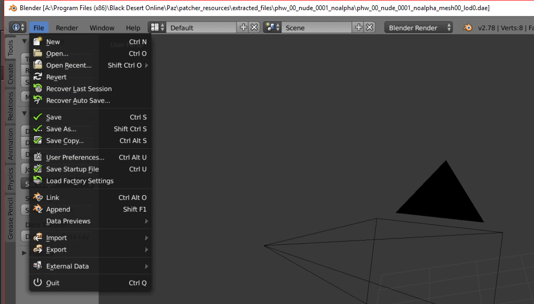Click the add new screen layout plus
The height and width of the screenshot is (304, 534).
[244, 28]
